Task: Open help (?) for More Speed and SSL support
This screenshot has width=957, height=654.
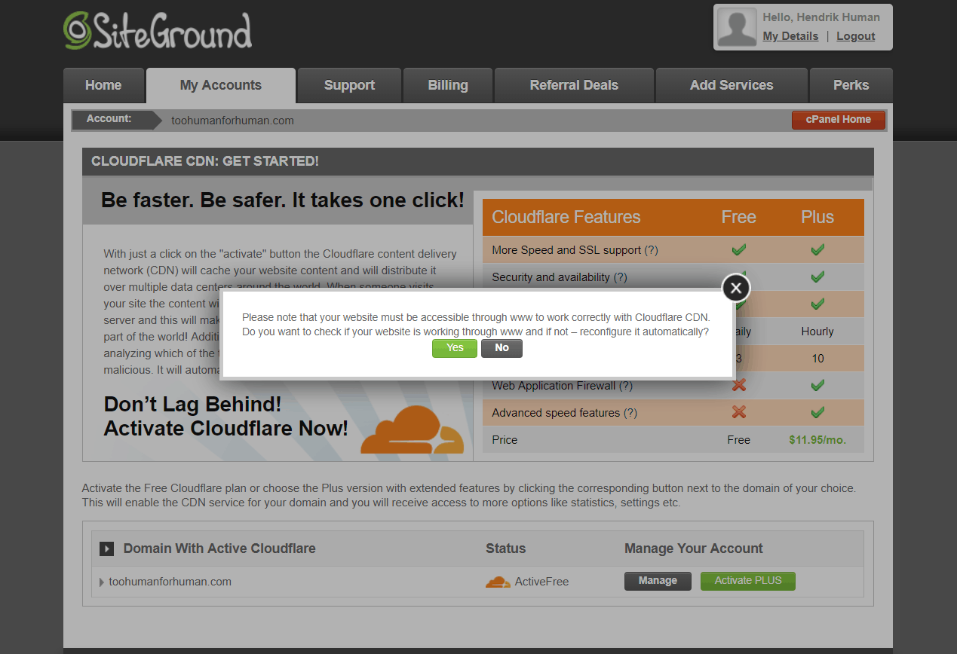Action: 651,250
